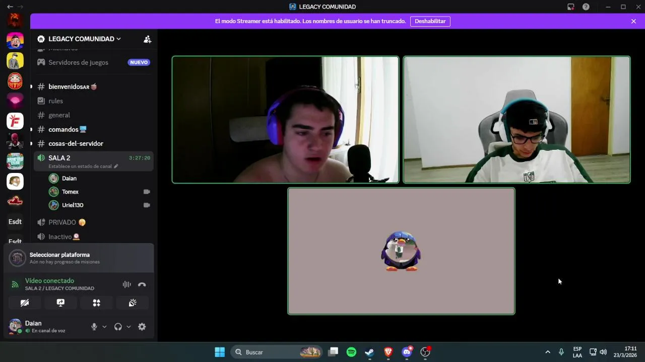645x362 pixels.
Task: Open Brave browser from taskbar
Action: [x=389, y=352]
